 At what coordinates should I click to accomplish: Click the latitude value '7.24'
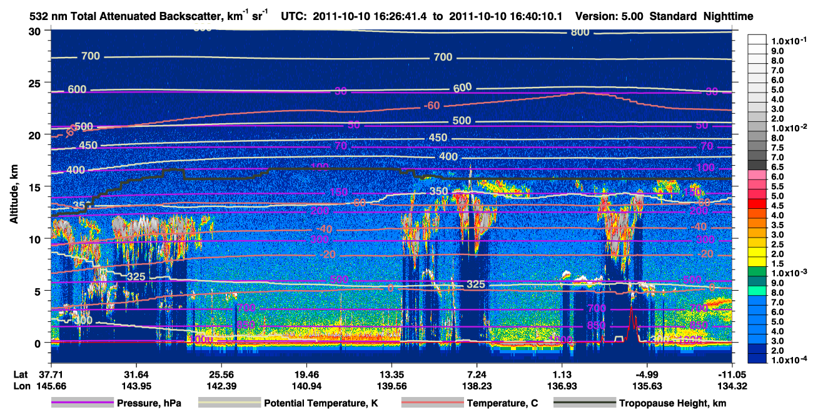(x=477, y=374)
